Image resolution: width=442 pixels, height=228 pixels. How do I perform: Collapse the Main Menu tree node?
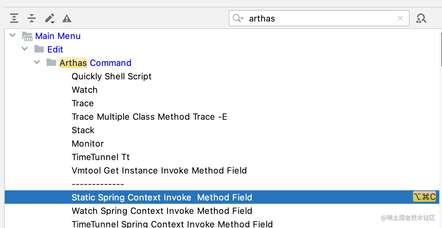(x=13, y=35)
